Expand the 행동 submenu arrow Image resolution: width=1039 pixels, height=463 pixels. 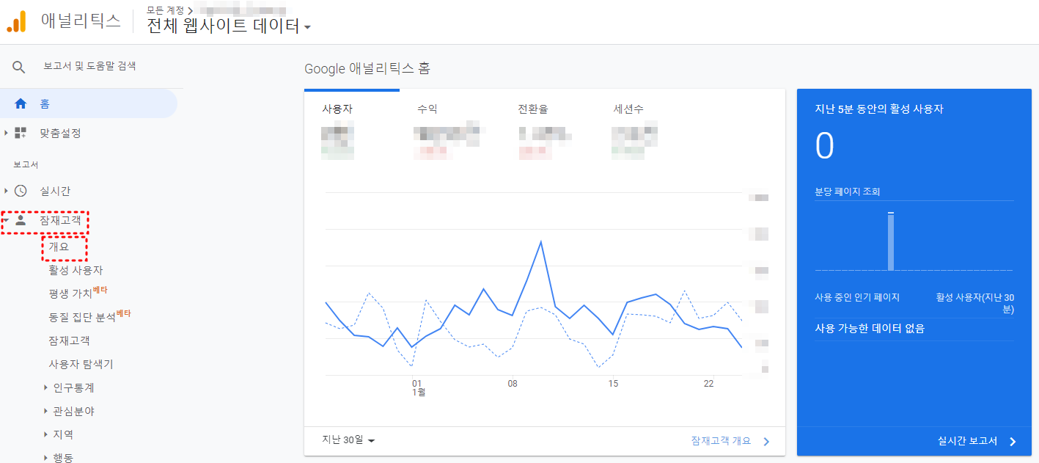pos(45,458)
